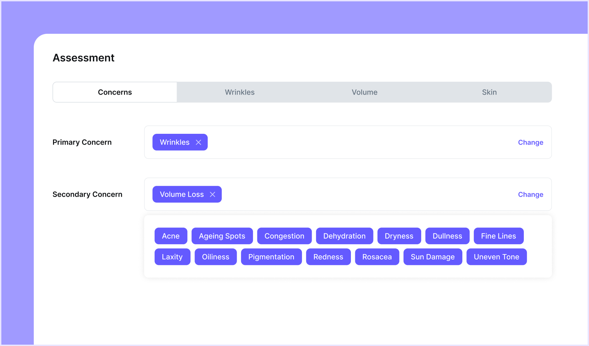589x346 pixels.
Task: Select the Fine Lines chip
Action: pos(498,236)
